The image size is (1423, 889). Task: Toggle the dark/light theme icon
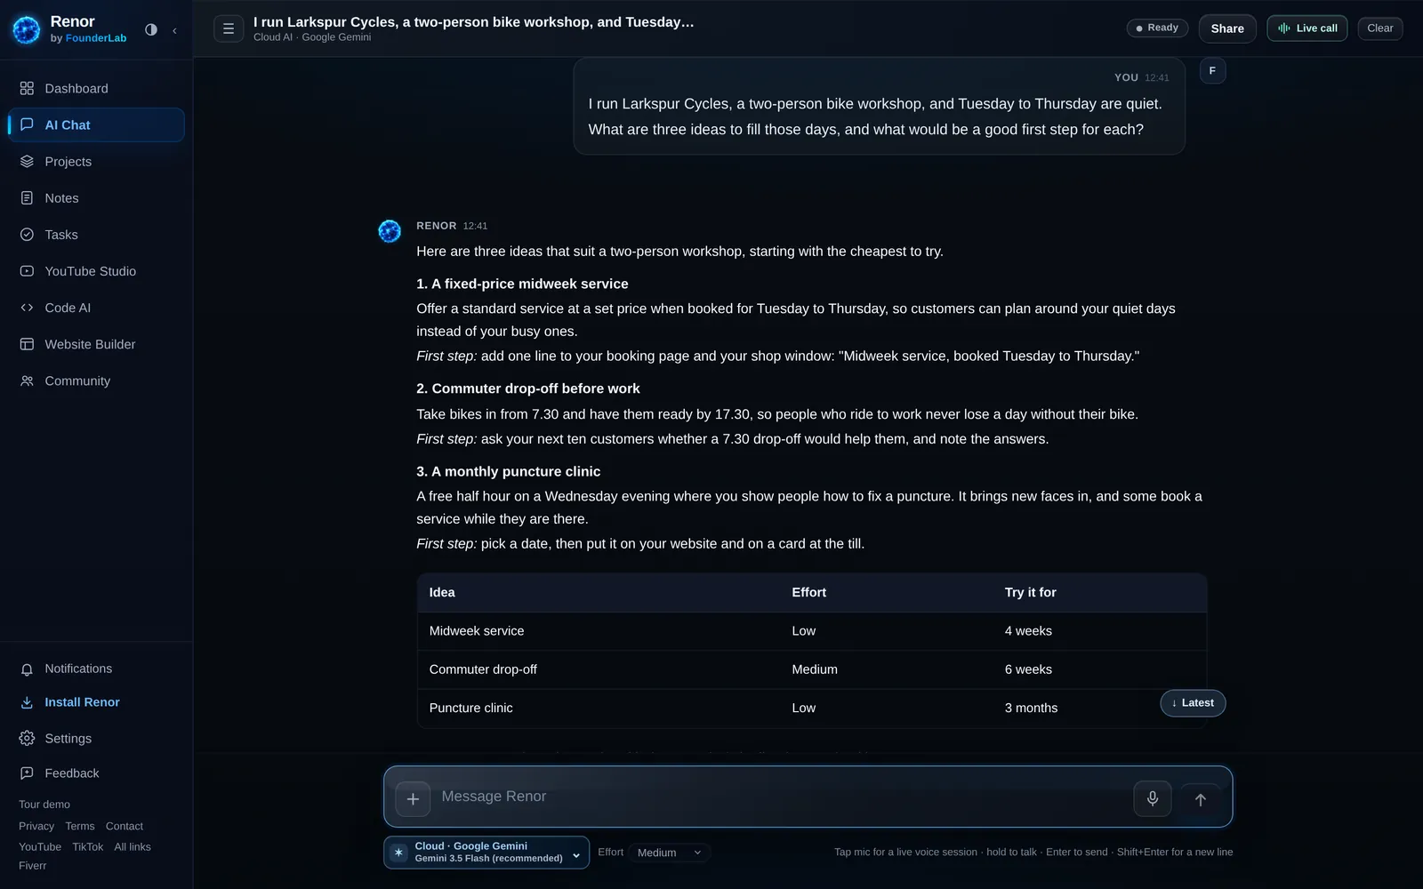pyautogui.click(x=151, y=29)
